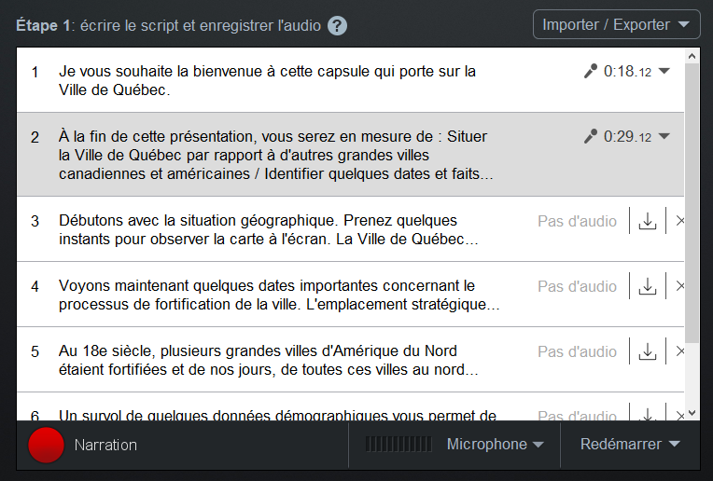Viewport: 713px width, 481px height.
Task: Click microphone icon on script line 1
Action: point(590,71)
